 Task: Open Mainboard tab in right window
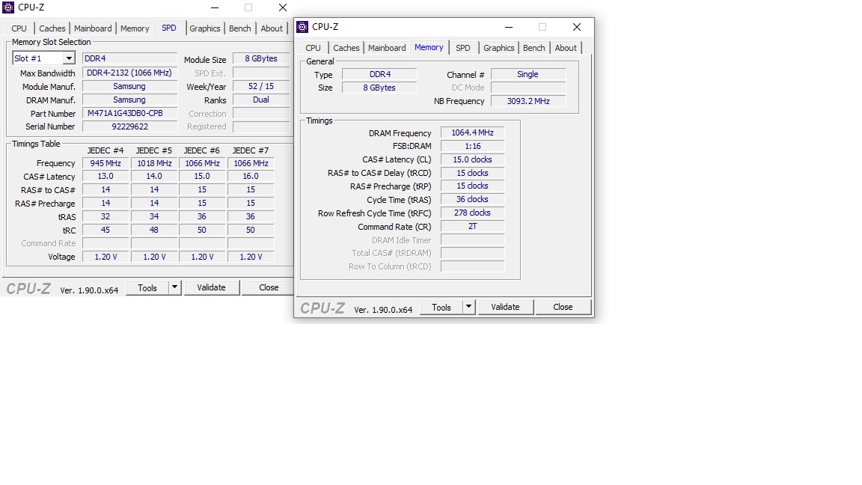[x=387, y=48]
